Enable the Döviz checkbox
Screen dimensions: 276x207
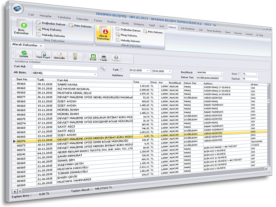click(x=239, y=74)
